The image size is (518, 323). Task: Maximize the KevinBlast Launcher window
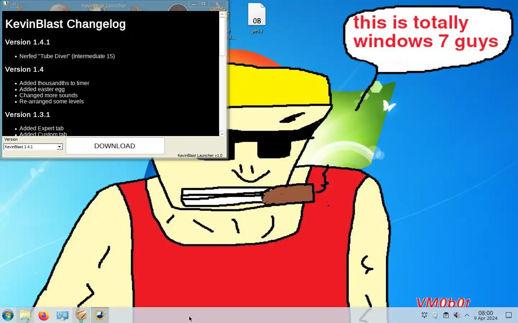[203, 4]
